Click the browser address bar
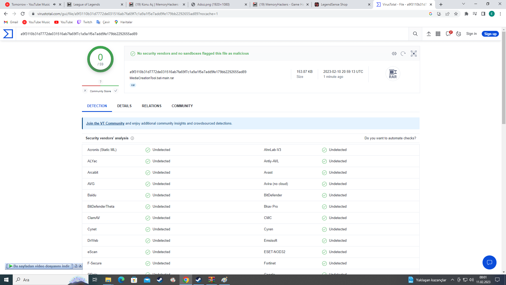Image resolution: width=506 pixels, height=285 pixels. click(227, 14)
